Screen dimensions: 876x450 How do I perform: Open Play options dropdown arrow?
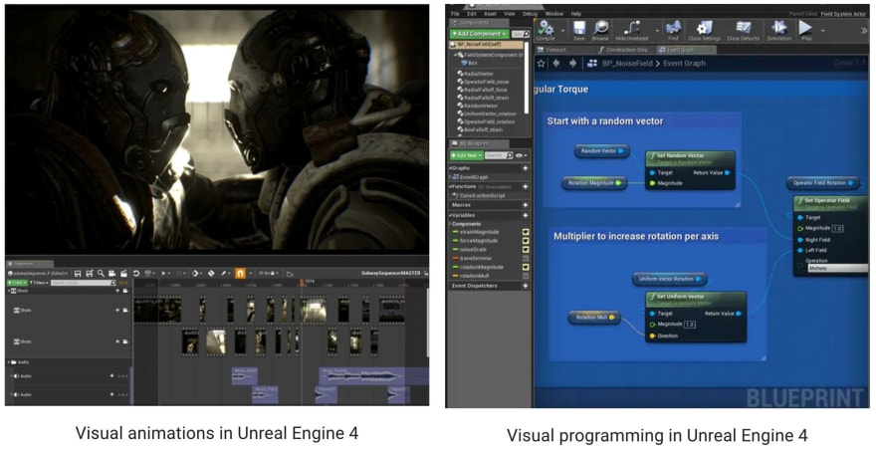[x=822, y=31]
